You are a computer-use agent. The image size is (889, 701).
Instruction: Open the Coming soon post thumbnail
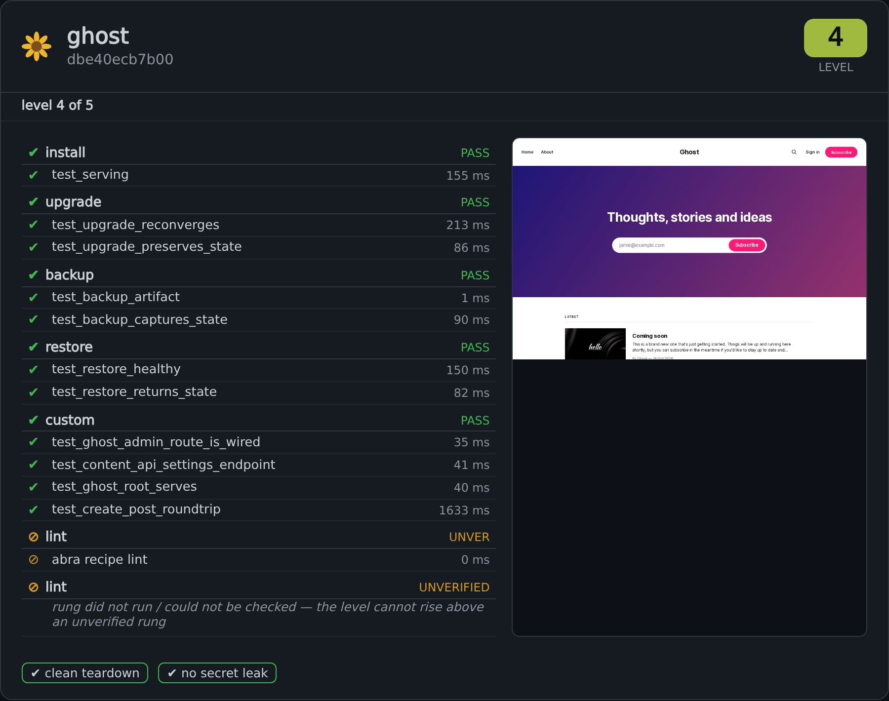tap(595, 344)
